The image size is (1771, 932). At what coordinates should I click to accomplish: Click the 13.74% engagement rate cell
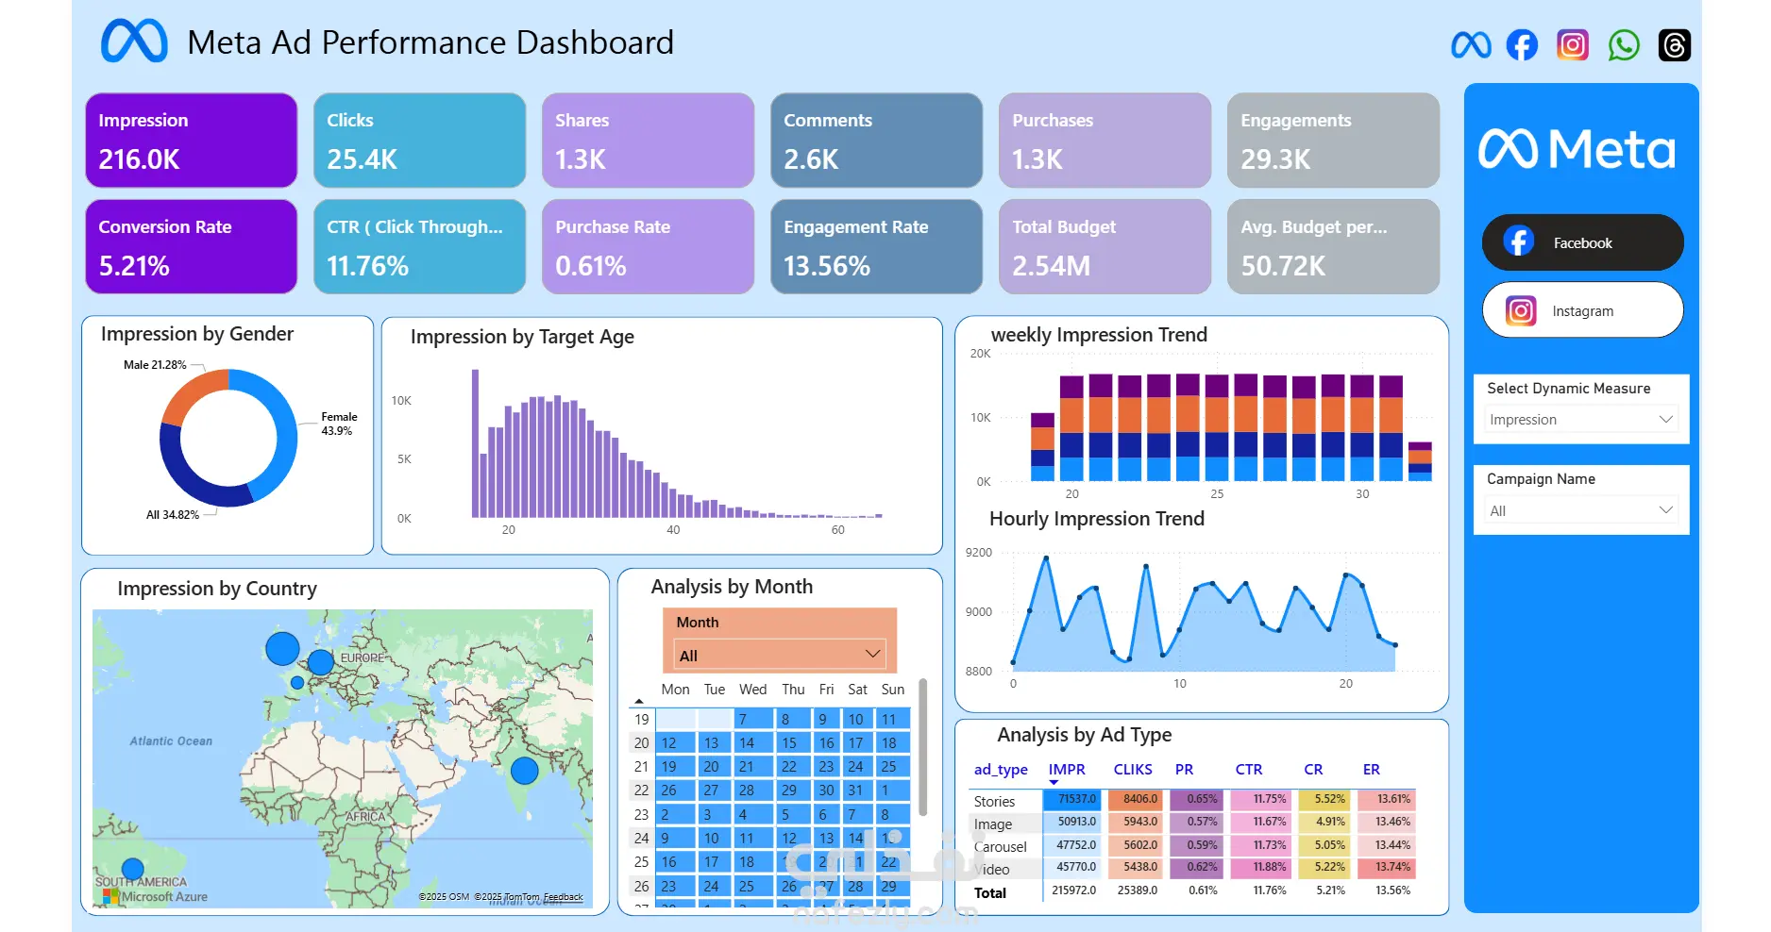pos(1387,867)
